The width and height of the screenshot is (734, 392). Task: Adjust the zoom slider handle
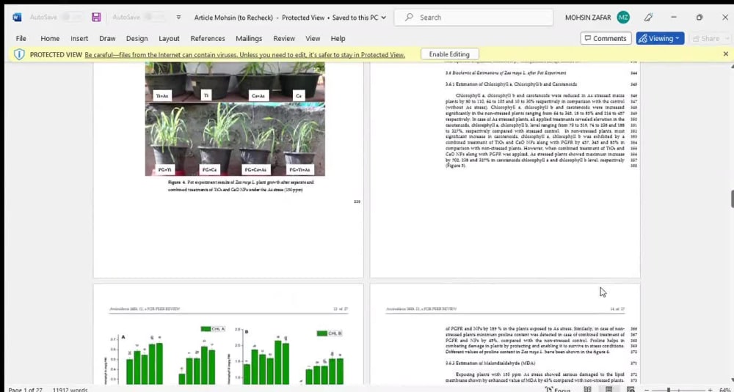click(669, 390)
